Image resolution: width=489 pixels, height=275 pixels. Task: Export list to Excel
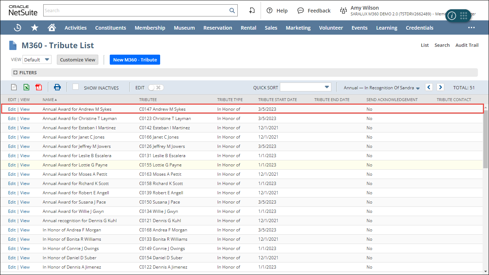click(x=26, y=87)
